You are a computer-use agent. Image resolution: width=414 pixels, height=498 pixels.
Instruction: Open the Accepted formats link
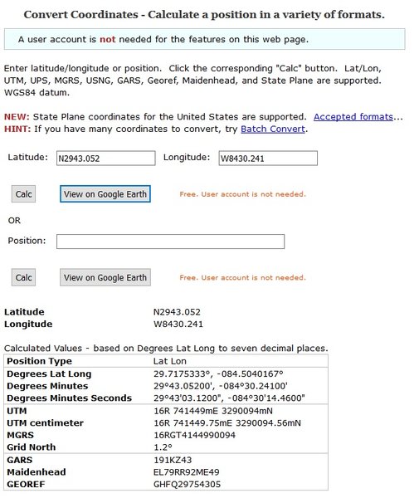tap(353, 117)
